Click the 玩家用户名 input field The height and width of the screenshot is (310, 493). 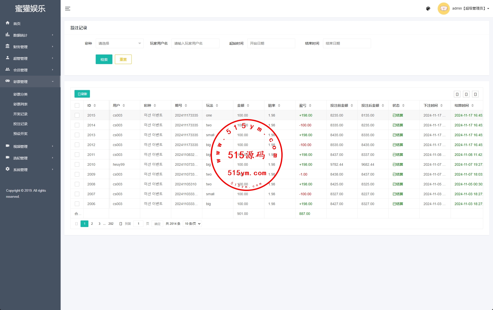195,43
